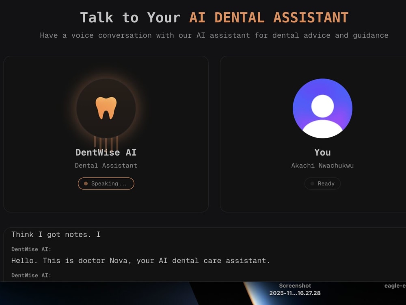Click the You card title
Viewport: 406px width, 305px height.
point(322,152)
